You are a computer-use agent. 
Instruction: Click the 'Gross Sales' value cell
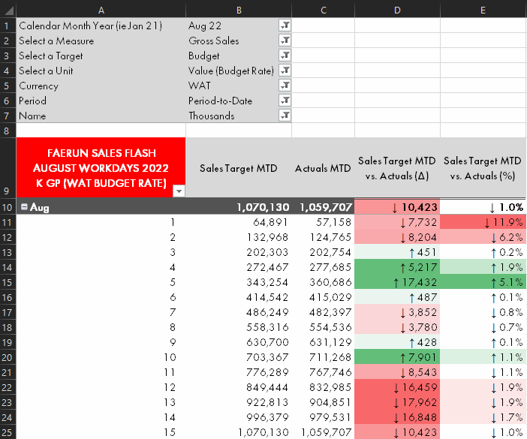tap(232, 41)
